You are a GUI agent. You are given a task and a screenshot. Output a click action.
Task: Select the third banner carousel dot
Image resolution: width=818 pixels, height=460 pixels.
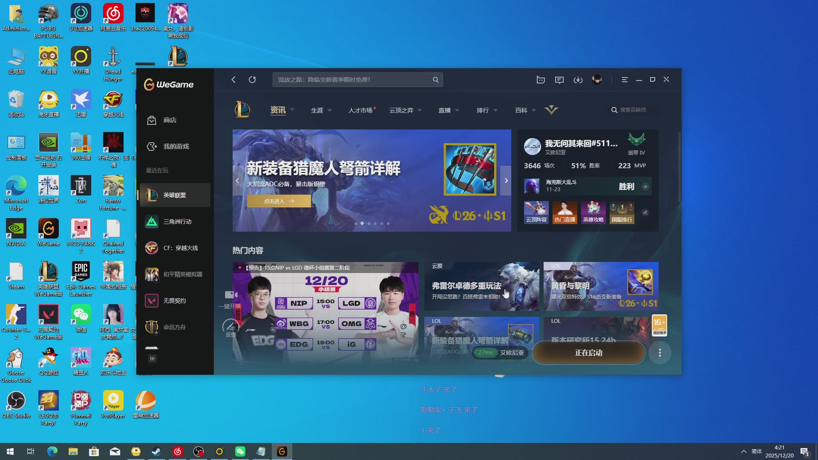pyautogui.click(x=369, y=224)
